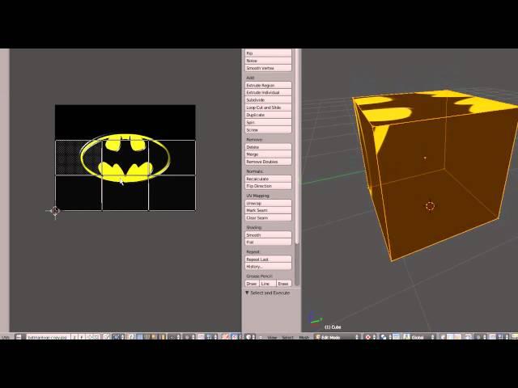The image size is (518, 388).
Task: Open the Global orientation dropdown
Action: (x=419, y=337)
